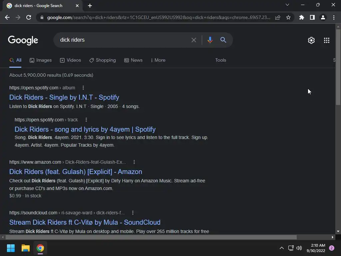Open the clock showing 2:10 AM
The image size is (341, 256).
[316, 248]
